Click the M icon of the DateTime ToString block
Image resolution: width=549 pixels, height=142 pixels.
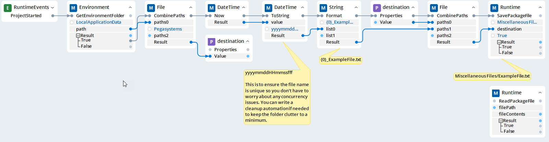point(268,8)
